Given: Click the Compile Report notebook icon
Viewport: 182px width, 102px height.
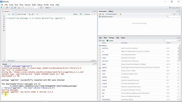Looking at the screenshot, I should (38, 14).
